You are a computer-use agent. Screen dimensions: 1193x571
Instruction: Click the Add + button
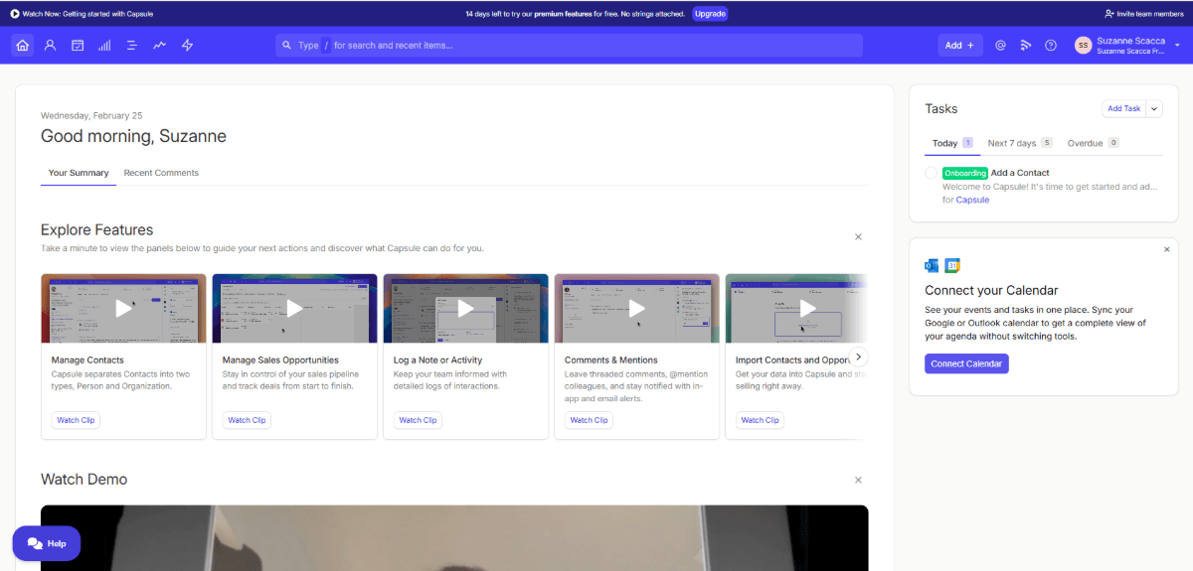(960, 45)
